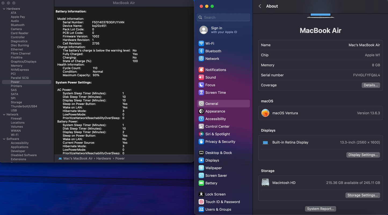Select Storage in Hardware list
The width and height of the screenshot is (388, 215).
(16, 102)
